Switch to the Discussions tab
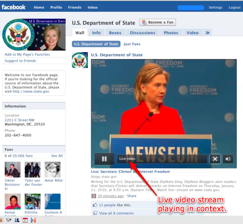 tap(143, 33)
